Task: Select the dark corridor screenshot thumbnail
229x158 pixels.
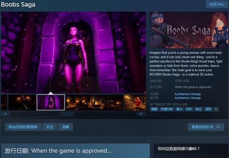Action: pos(22,102)
